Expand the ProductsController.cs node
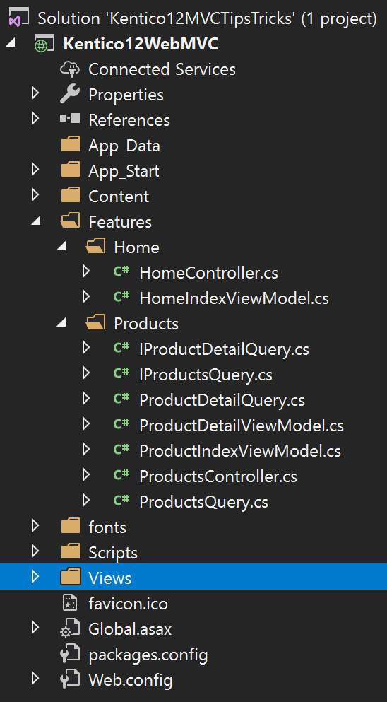This screenshot has height=702, width=387. tap(86, 476)
